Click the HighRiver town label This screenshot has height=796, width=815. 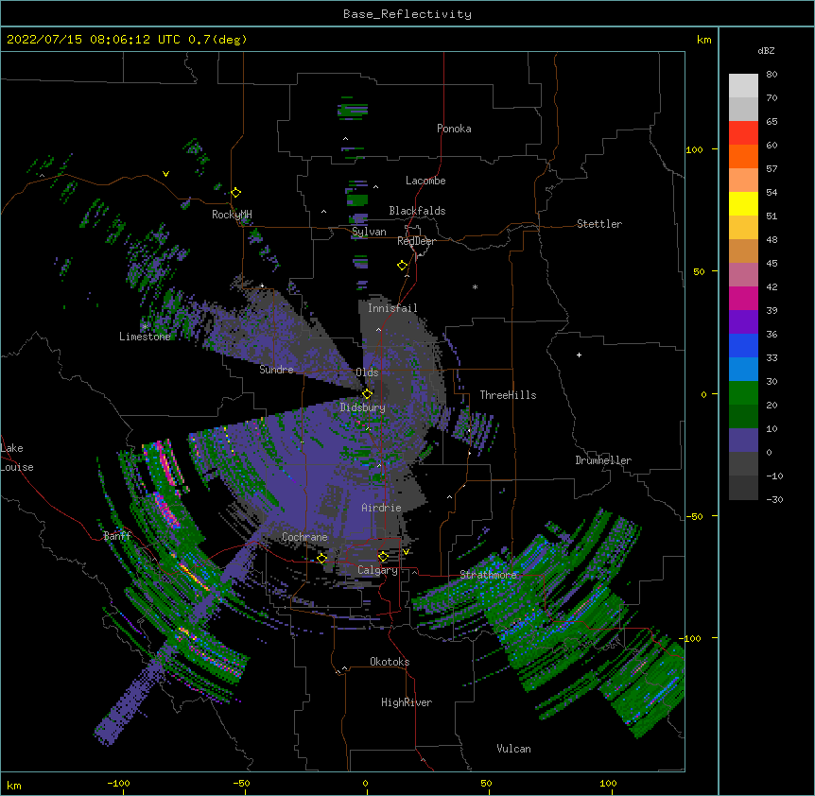[407, 702]
